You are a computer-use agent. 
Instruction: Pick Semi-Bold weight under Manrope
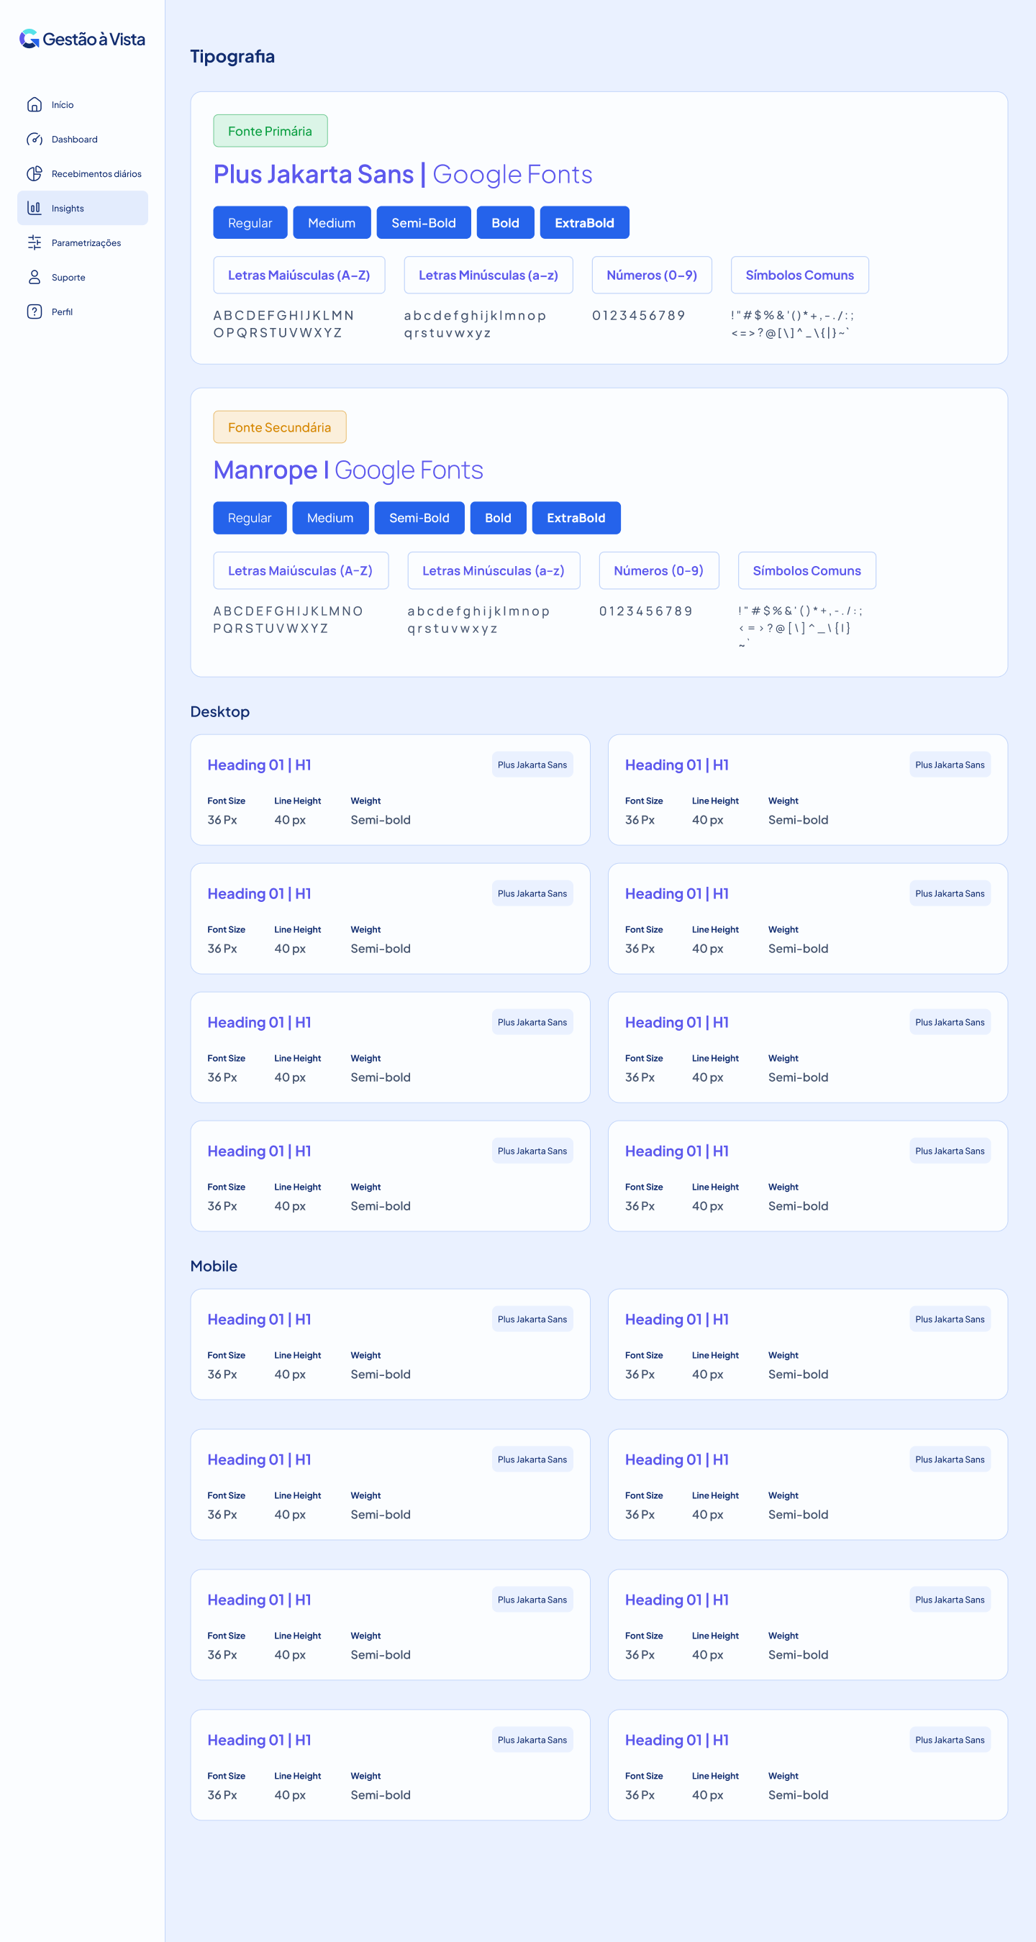pos(419,518)
